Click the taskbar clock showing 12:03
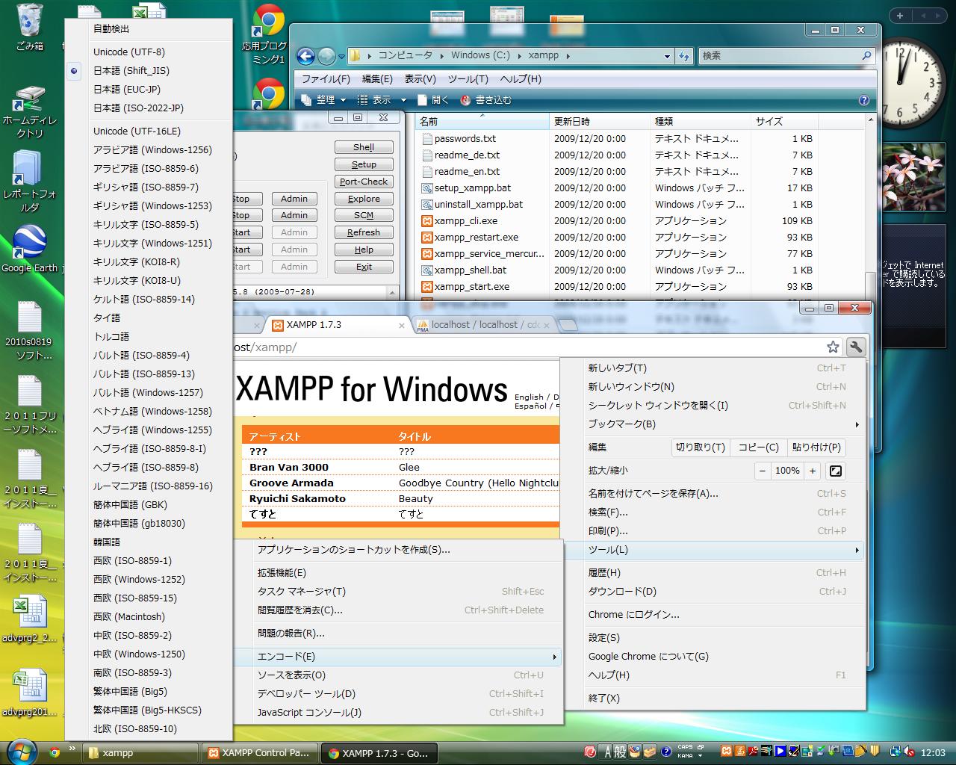 coord(933,753)
